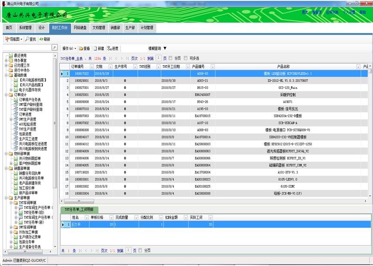Click the 个人设置 link

349,12
